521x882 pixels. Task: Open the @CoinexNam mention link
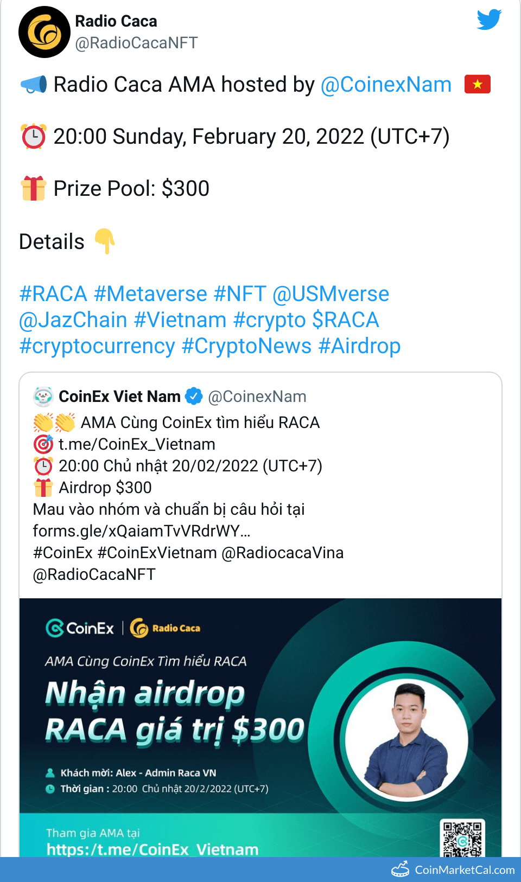click(x=387, y=85)
